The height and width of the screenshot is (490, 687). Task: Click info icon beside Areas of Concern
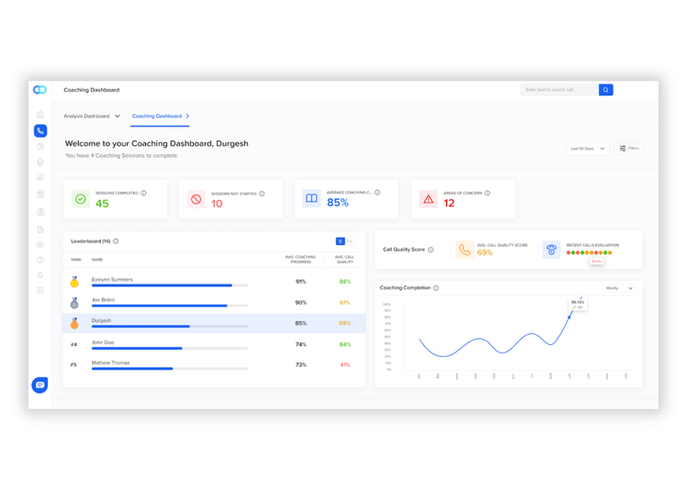[487, 194]
